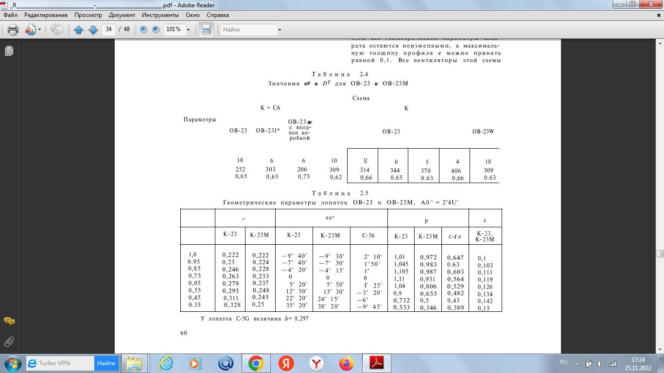Click the Найти search field in toolbar

pos(248,30)
